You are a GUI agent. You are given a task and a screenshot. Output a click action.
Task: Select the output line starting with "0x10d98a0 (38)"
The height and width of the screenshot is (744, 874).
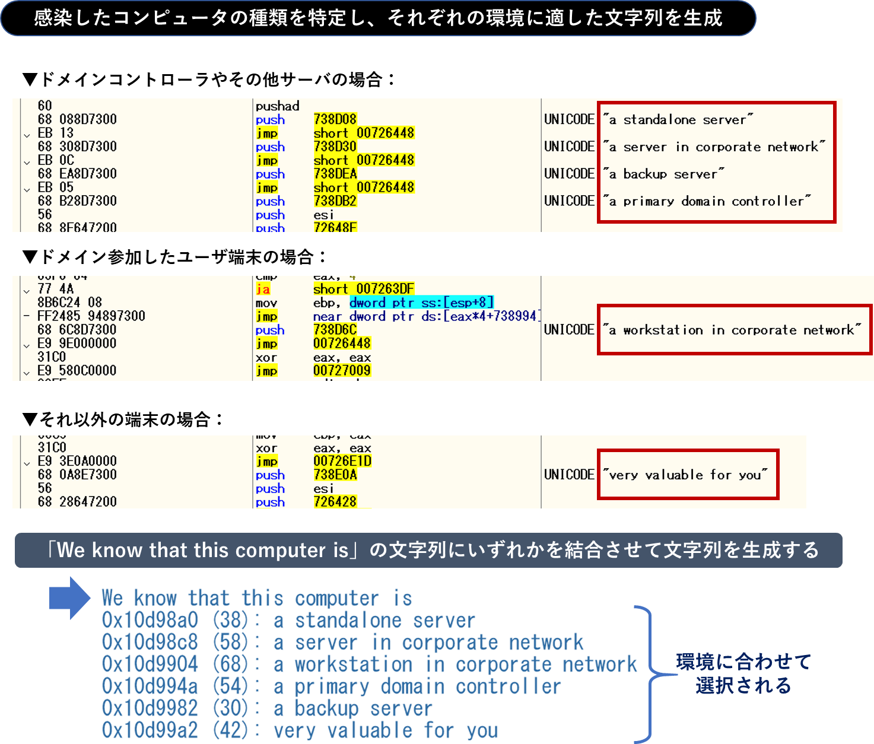pos(288,621)
